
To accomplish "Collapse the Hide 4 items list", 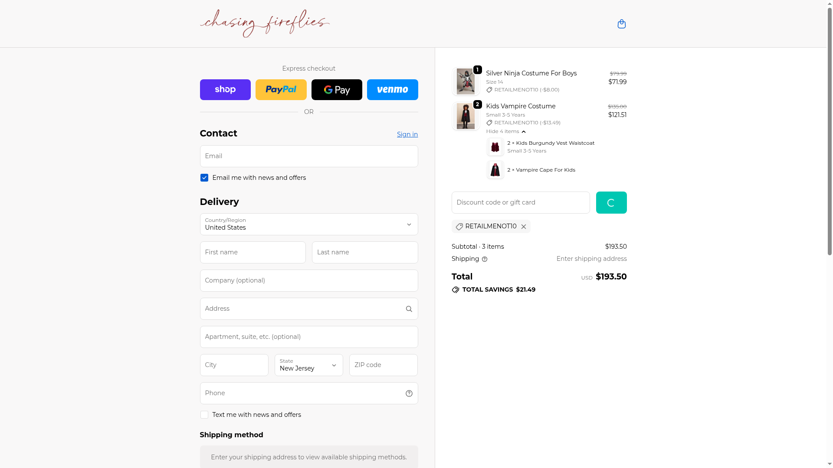I will click(x=506, y=131).
